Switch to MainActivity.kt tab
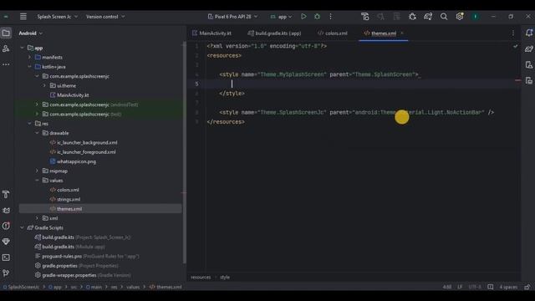Image resolution: width=535 pixels, height=301 pixels. (211, 33)
